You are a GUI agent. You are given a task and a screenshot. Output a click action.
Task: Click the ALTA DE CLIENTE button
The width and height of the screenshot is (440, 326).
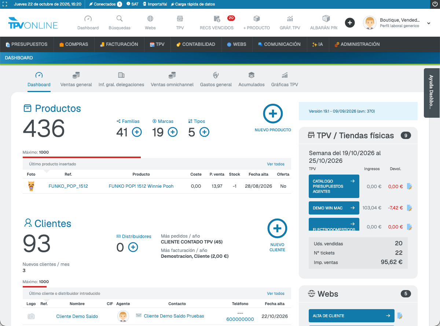tap(352, 316)
